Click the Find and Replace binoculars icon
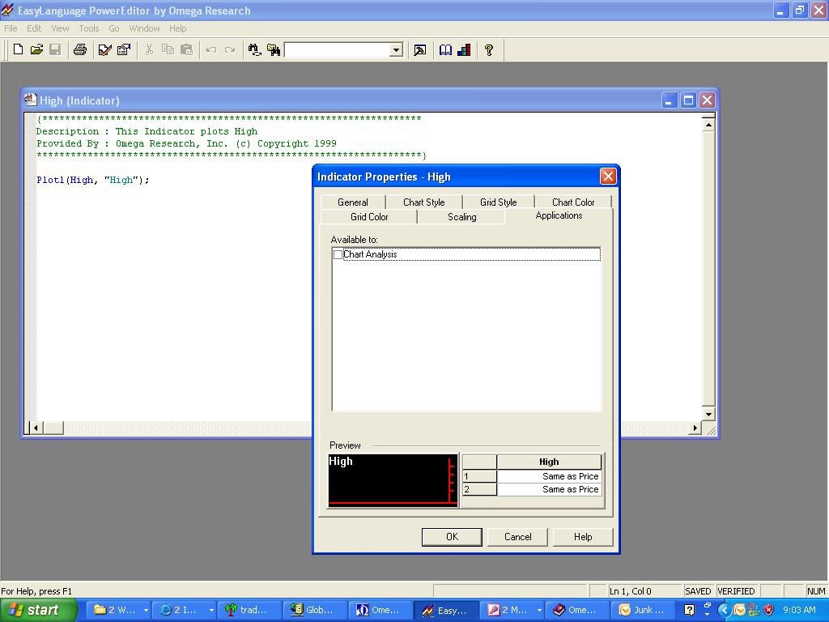This screenshot has width=829, height=622. [254, 49]
